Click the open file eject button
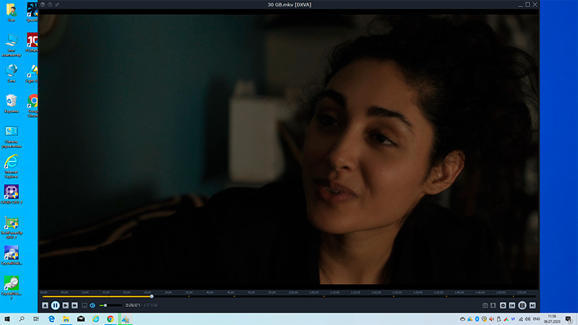The width and height of the screenshot is (578, 325). [x=45, y=305]
